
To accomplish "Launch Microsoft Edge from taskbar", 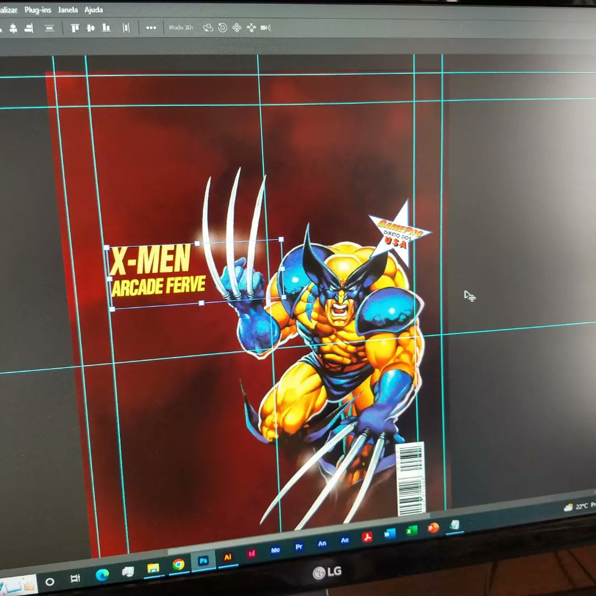I will 102,575.
